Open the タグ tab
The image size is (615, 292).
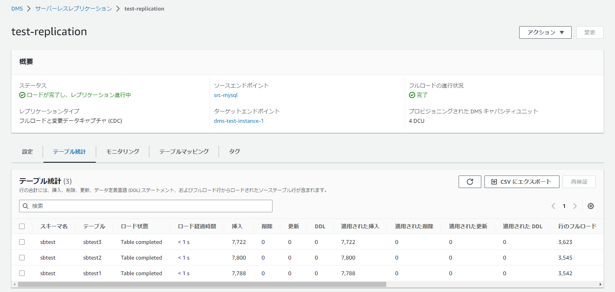[234, 152]
